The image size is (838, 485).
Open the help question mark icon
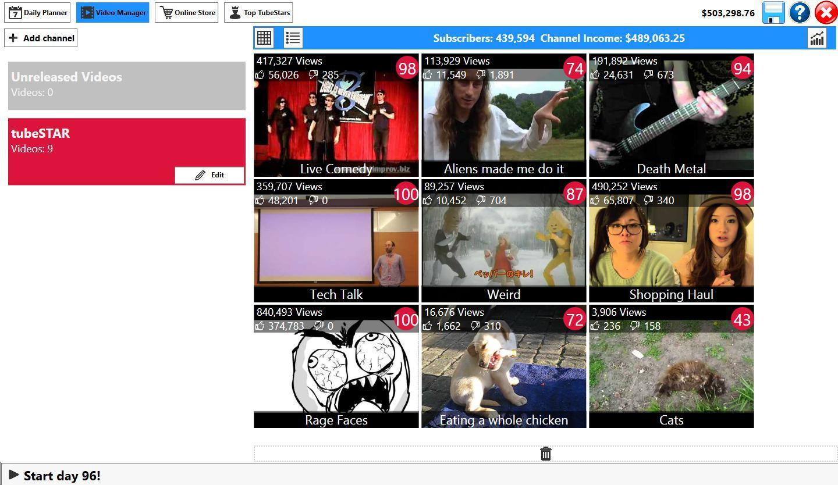(800, 13)
